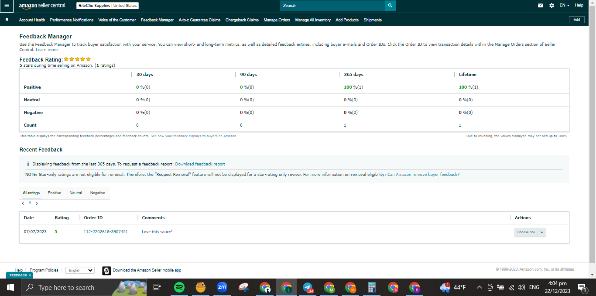Open the battery status icon
This screenshot has width=596, height=296.
500,287
